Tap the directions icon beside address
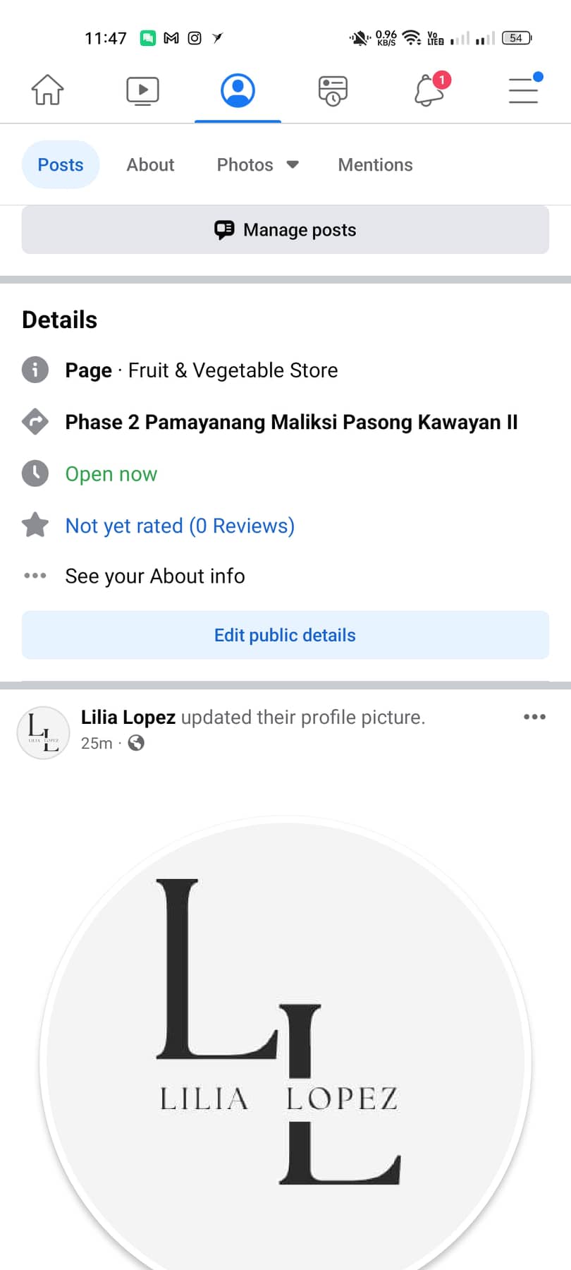571x1270 pixels. coord(35,422)
